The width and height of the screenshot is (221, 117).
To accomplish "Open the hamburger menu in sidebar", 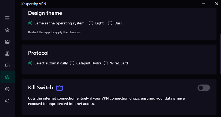I will pos(7,18).
